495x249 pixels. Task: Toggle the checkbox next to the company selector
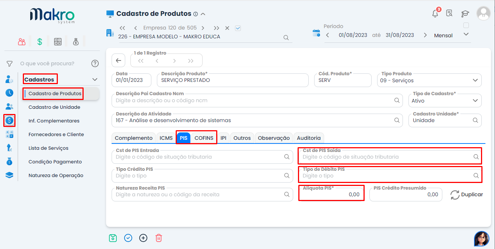(238, 28)
